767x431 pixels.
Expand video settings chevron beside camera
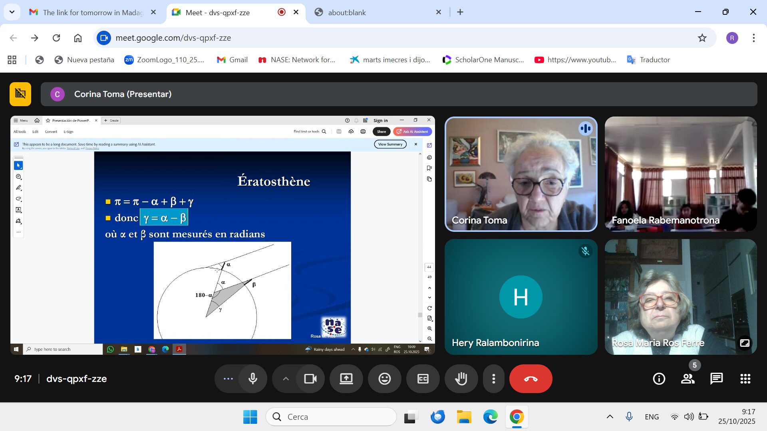[286, 379]
